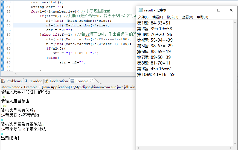
Task: Click line '第3题: 76+20=96' in Notepad
Action: click(155, 35)
